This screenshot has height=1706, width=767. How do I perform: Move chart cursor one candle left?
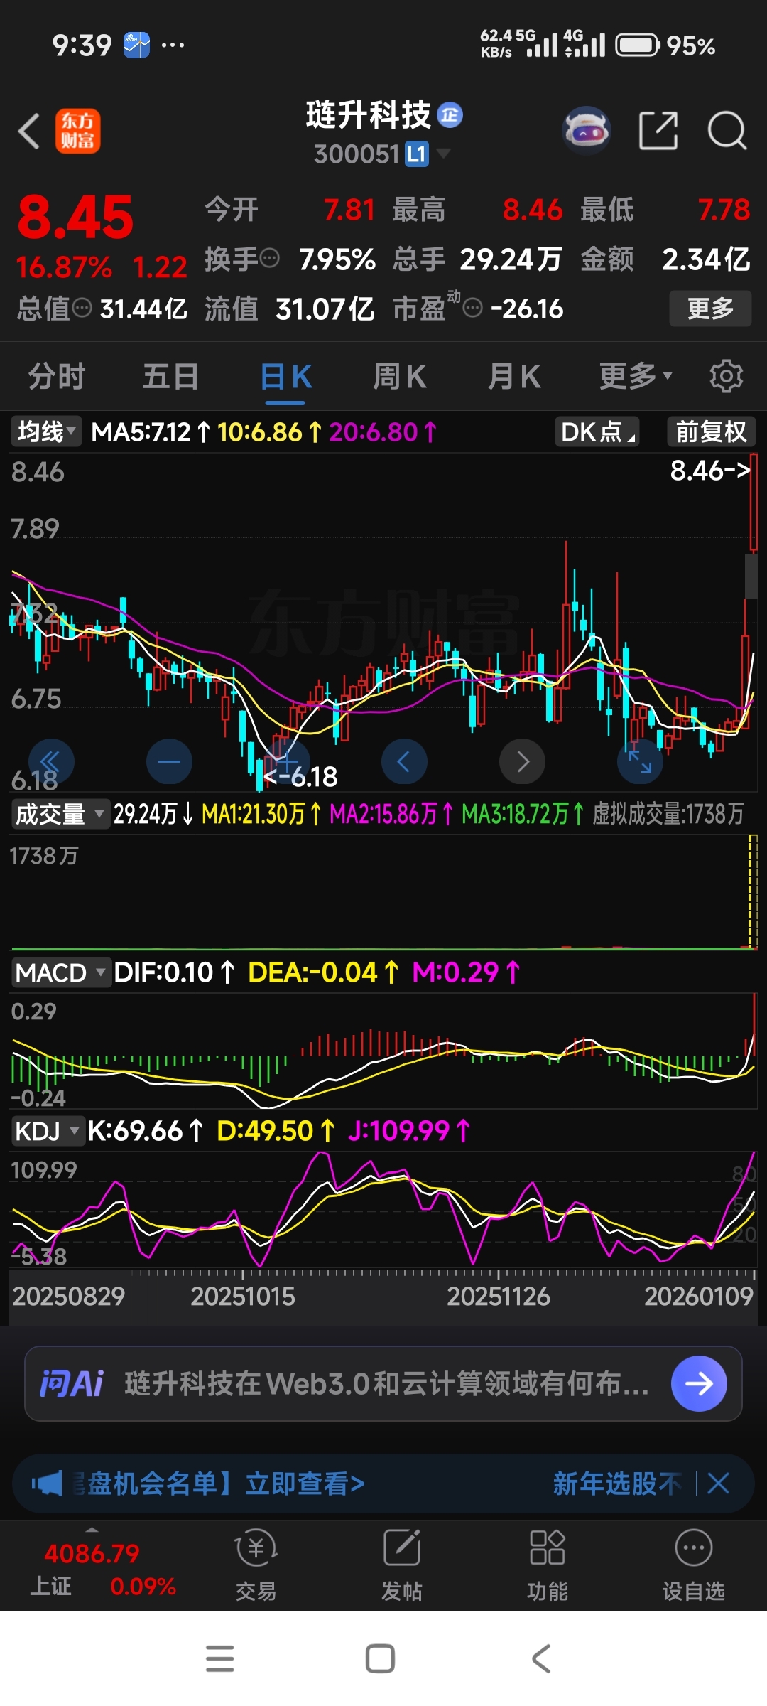(404, 761)
